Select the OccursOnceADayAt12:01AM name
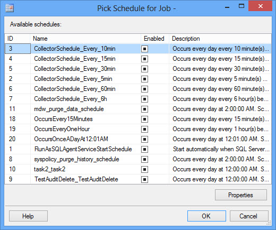Screen dimensions: 276x230 pos(71,139)
